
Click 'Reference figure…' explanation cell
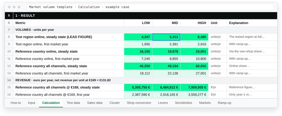coord(252,87)
